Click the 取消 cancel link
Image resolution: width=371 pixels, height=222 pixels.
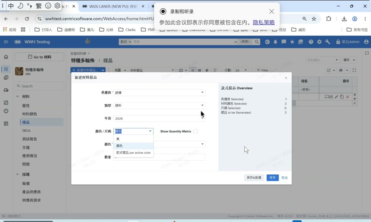[285, 178]
